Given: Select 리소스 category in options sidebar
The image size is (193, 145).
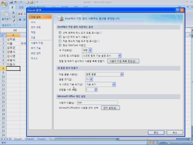Looking at the screenshot, I should pos(40,58).
